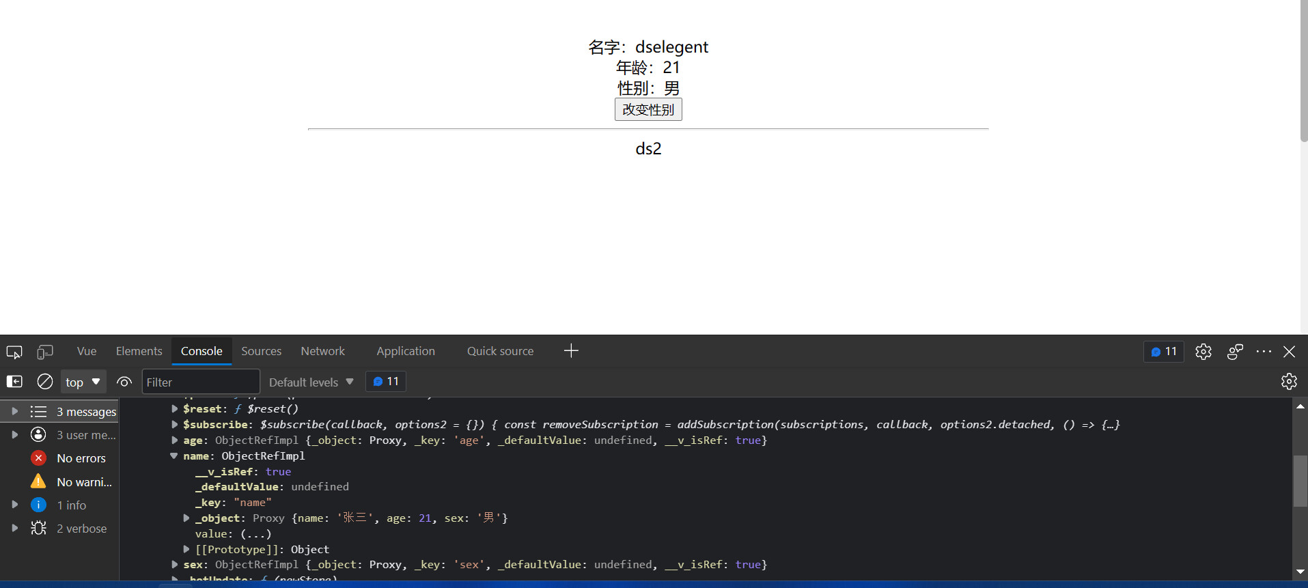Viewport: 1308px width, 588px height.
Task: Click the red error circle icon
Action: (x=38, y=458)
